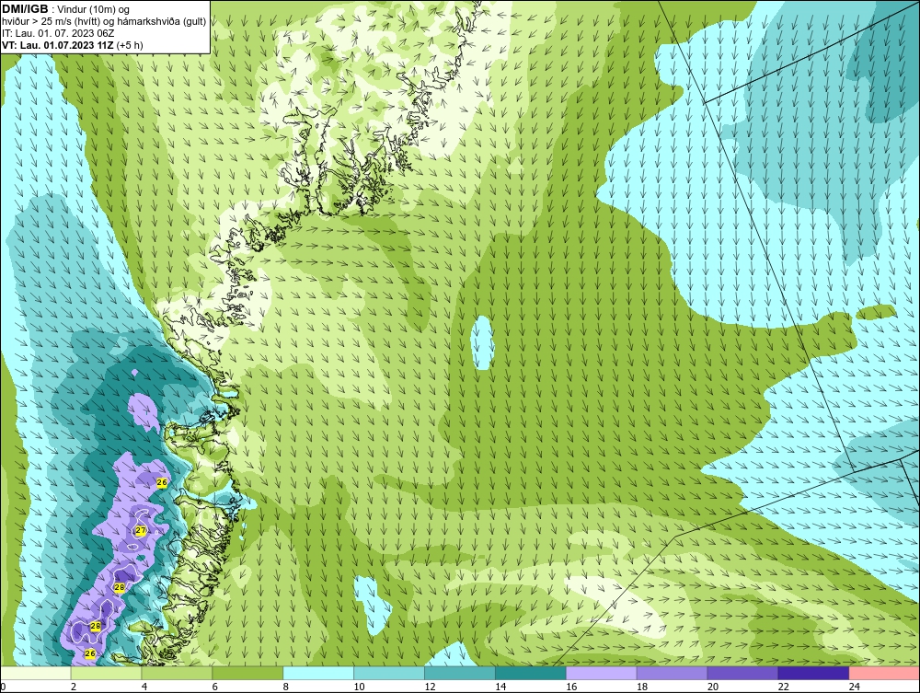The width and height of the screenshot is (920, 693).
Task: Select the 4–6 m/s green legend swatch
Action: pos(177,673)
